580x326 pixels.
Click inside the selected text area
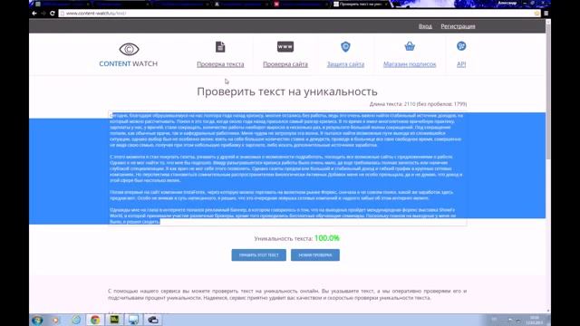tap(287, 168)
